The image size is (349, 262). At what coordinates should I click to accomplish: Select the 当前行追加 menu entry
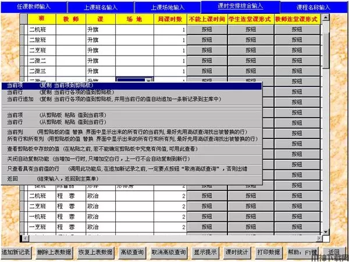(x=131, y=99)
